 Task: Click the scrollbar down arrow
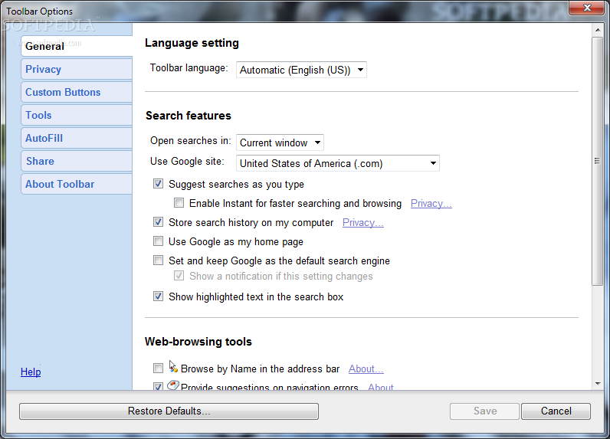pyautogui.click(x=598, y=384)
